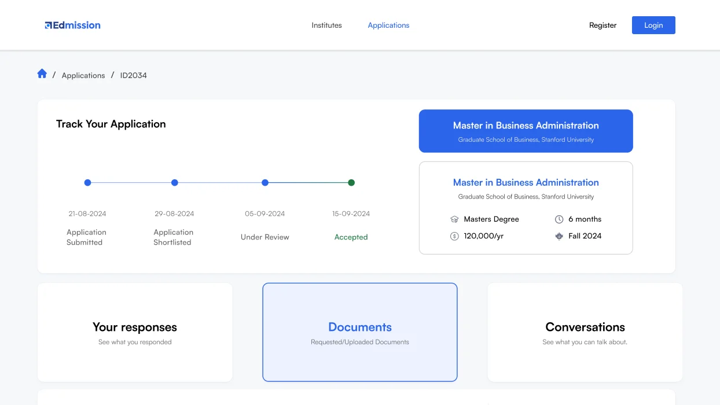The image size is (720, 405).
Task: Click the Login button
Action: (653, 25)
